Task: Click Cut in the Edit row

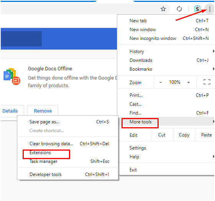Action: pos(162,135)
